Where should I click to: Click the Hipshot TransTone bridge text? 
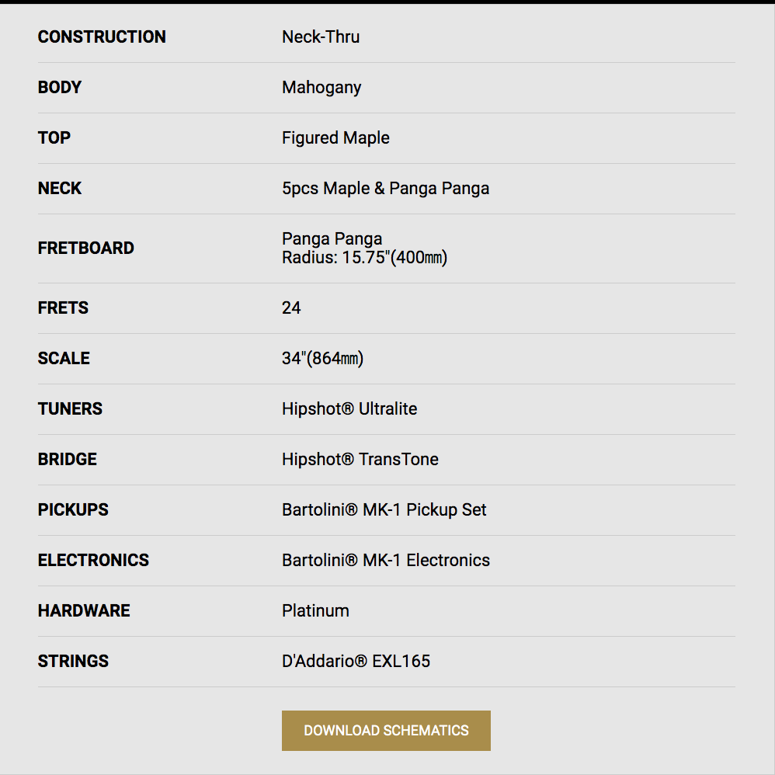[360, 459]
